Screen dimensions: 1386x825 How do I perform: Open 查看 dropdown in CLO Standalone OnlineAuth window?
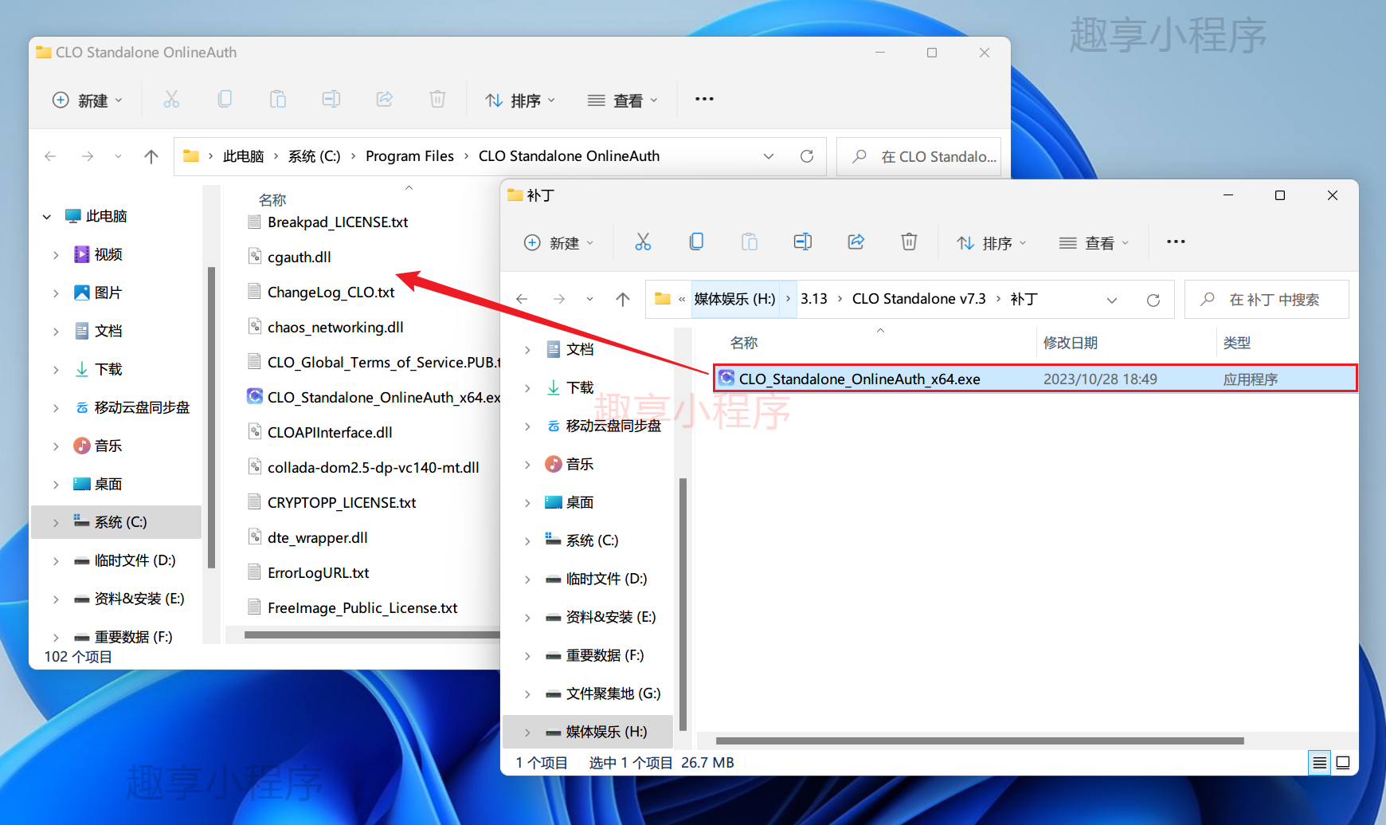pyautogui.click(x=622, y=100)
